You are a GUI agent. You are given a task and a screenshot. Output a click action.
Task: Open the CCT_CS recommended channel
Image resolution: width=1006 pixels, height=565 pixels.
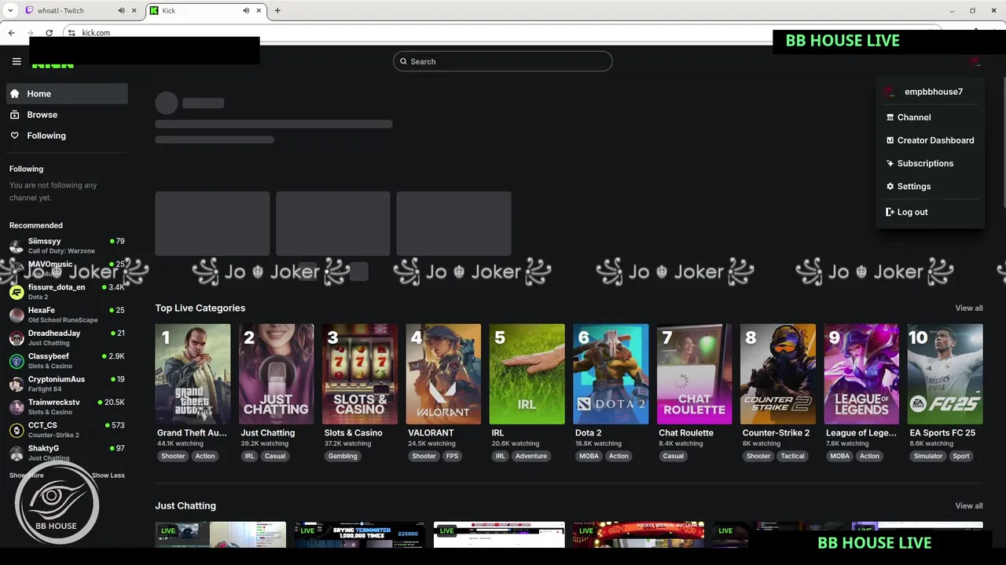click(67, 430)
